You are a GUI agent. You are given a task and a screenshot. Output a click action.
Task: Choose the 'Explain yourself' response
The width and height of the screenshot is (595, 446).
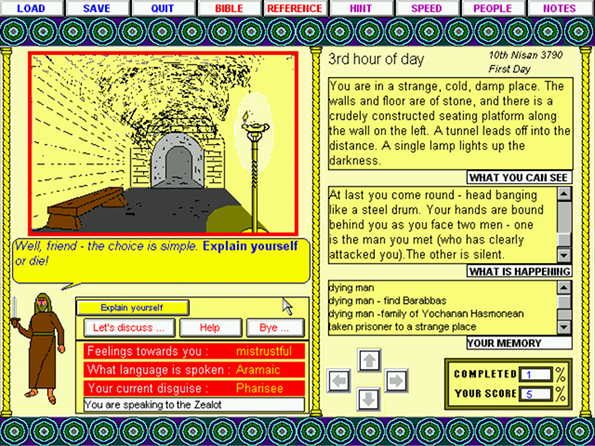[x=132, y=308]
